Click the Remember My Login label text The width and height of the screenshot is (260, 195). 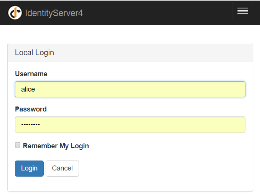click(56, 146)
